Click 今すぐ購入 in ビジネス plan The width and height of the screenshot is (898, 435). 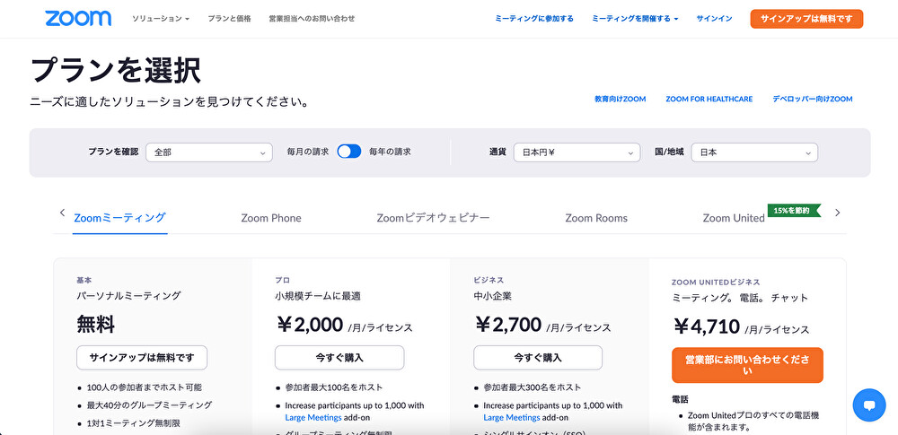[x=538, y=358]
